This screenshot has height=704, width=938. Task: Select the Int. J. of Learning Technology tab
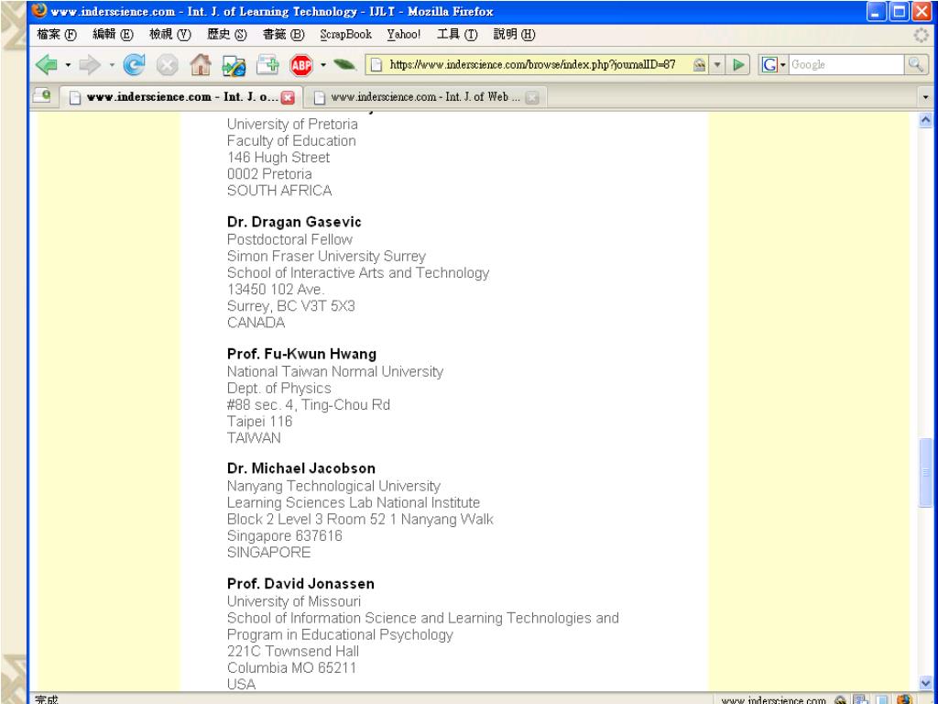click(181, 97)
